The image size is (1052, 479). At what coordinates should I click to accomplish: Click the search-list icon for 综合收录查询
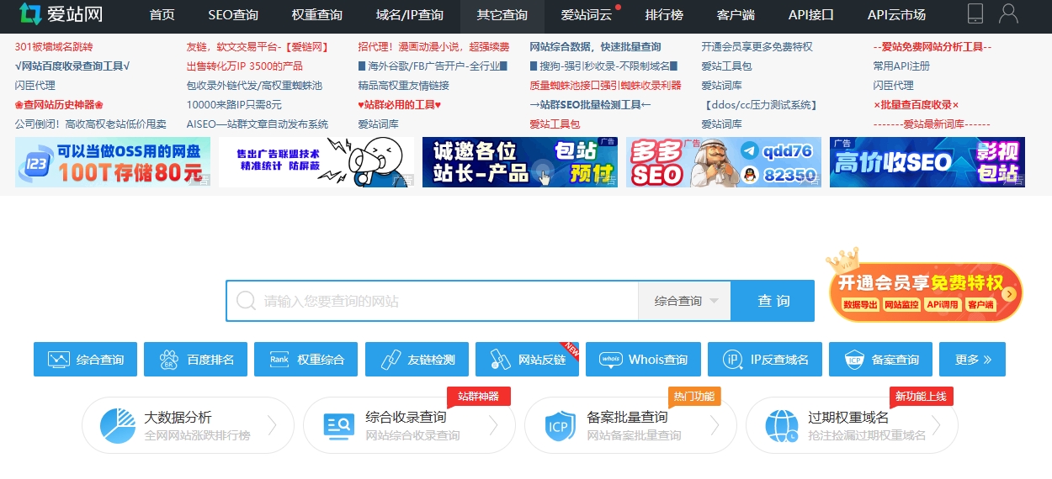pyautogui.click(x=339, y=425)
